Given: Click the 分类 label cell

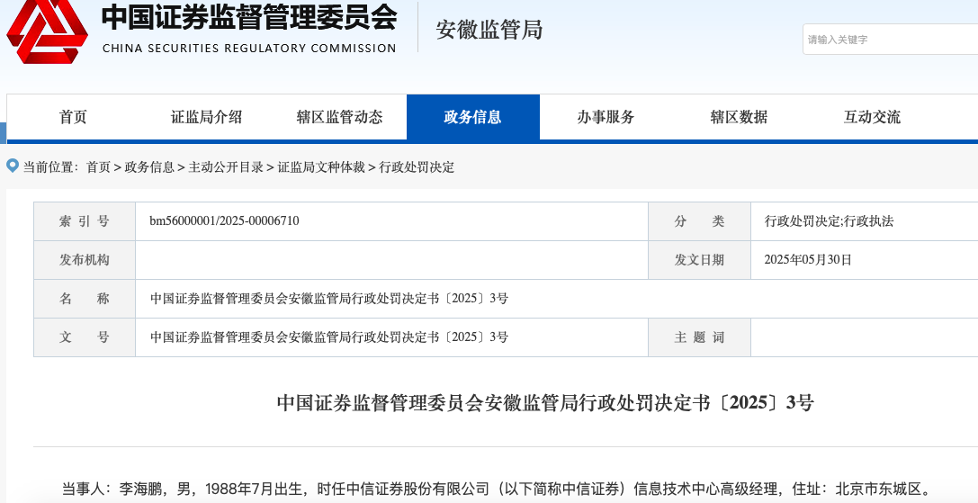Looking at the screenshot, I should 699,221.
